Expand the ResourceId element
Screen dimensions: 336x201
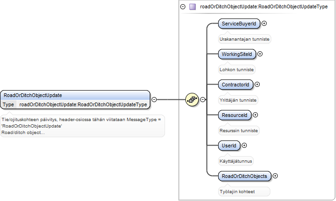(x=255, y=115)
